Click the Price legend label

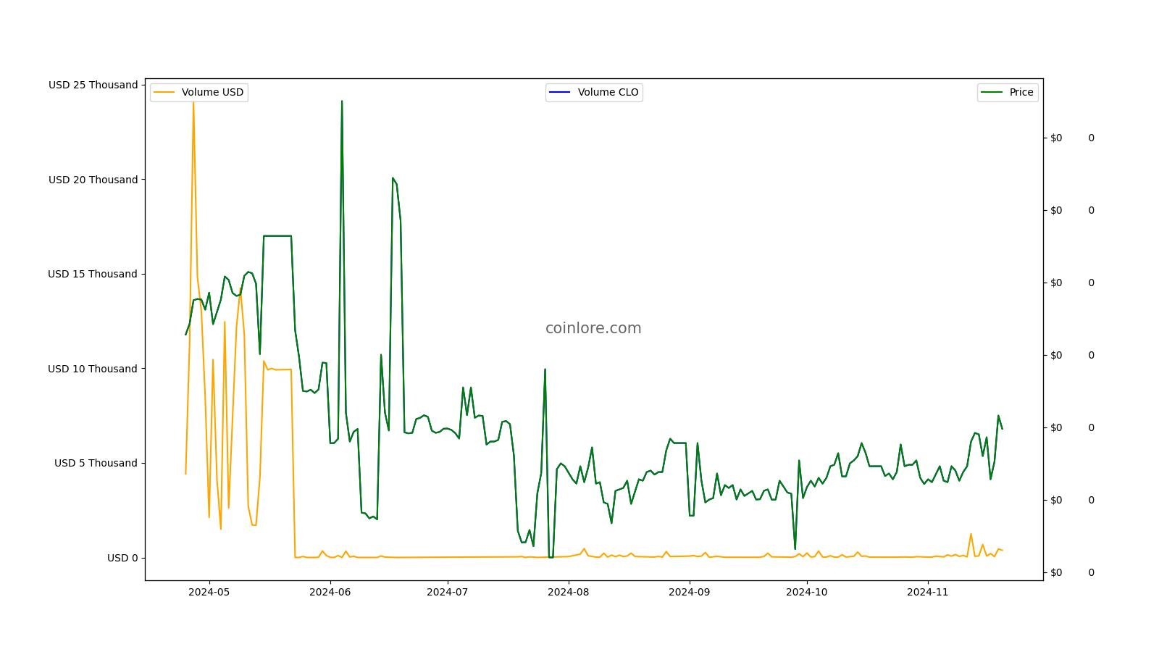[1021, 92]
